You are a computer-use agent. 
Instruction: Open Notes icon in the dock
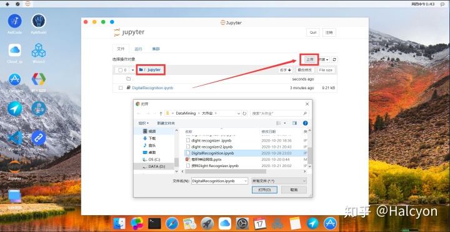pos(295,223)
